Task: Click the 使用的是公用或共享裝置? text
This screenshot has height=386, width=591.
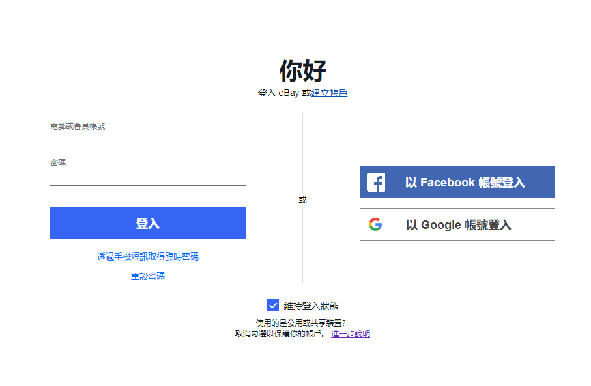Action: click(x=300, y=323)
